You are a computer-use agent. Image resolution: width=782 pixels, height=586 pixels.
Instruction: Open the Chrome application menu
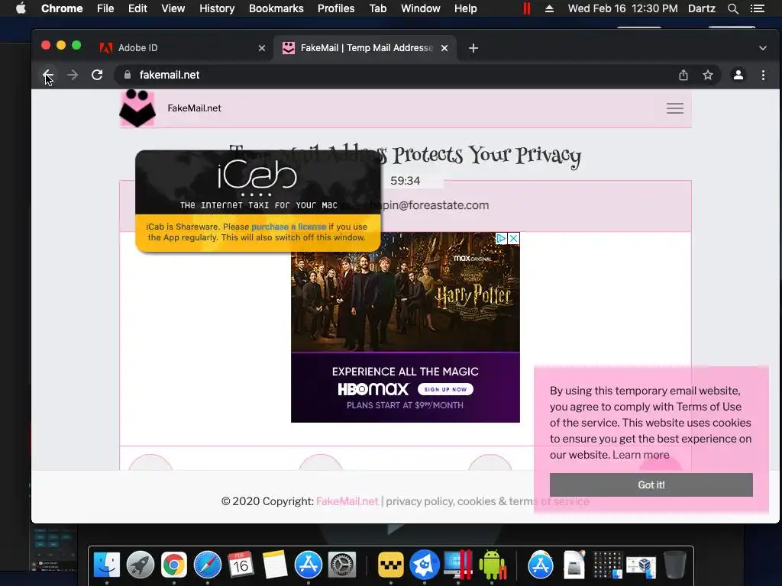coord(62,8)
